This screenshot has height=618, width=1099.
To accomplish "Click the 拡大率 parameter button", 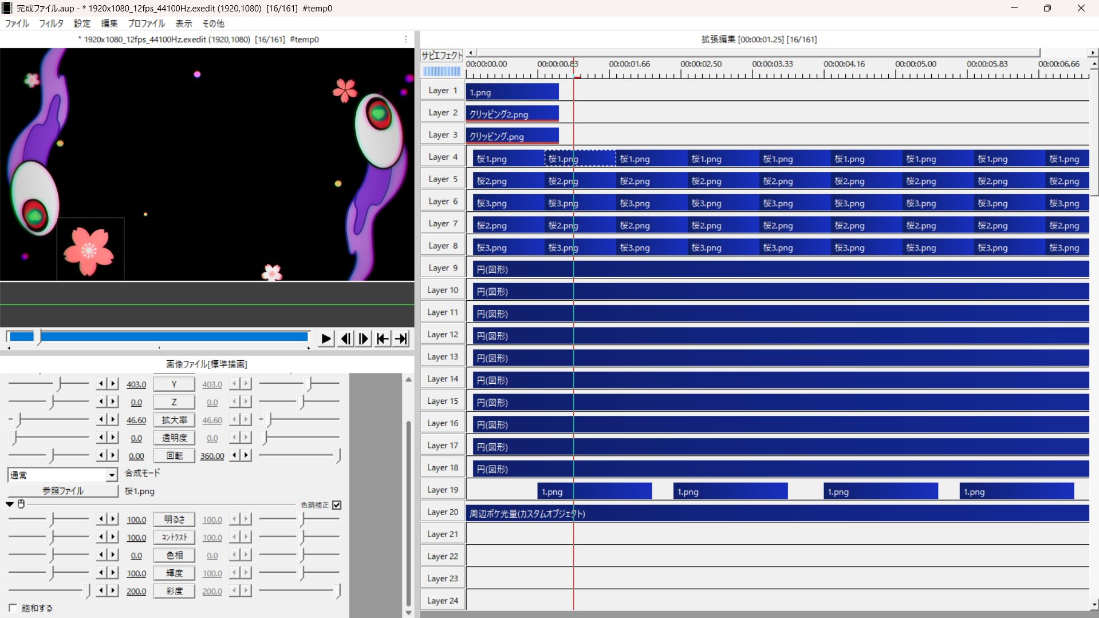I will point(174,420).
